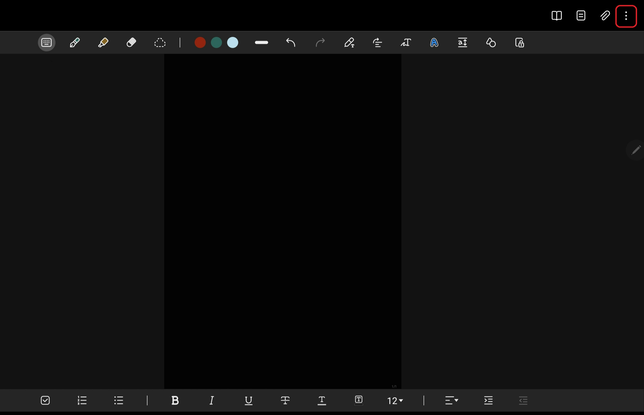Toggle bold formatting
644x415 pixels.
tap(175, 400)
